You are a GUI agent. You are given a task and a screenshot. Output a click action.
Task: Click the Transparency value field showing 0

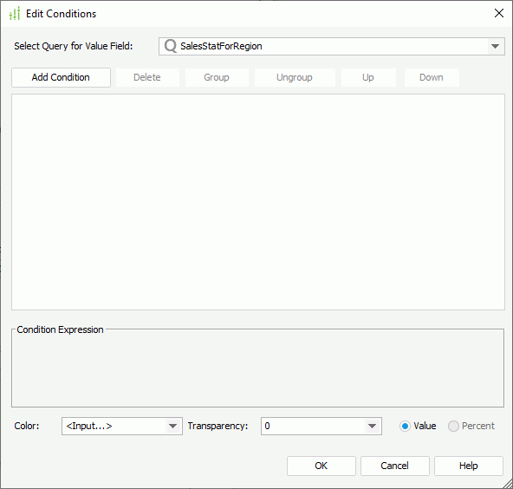[321, 427]
